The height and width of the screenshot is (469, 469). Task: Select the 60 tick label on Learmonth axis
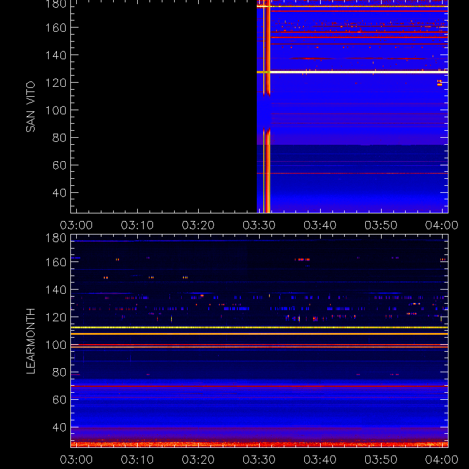(60, 400)
